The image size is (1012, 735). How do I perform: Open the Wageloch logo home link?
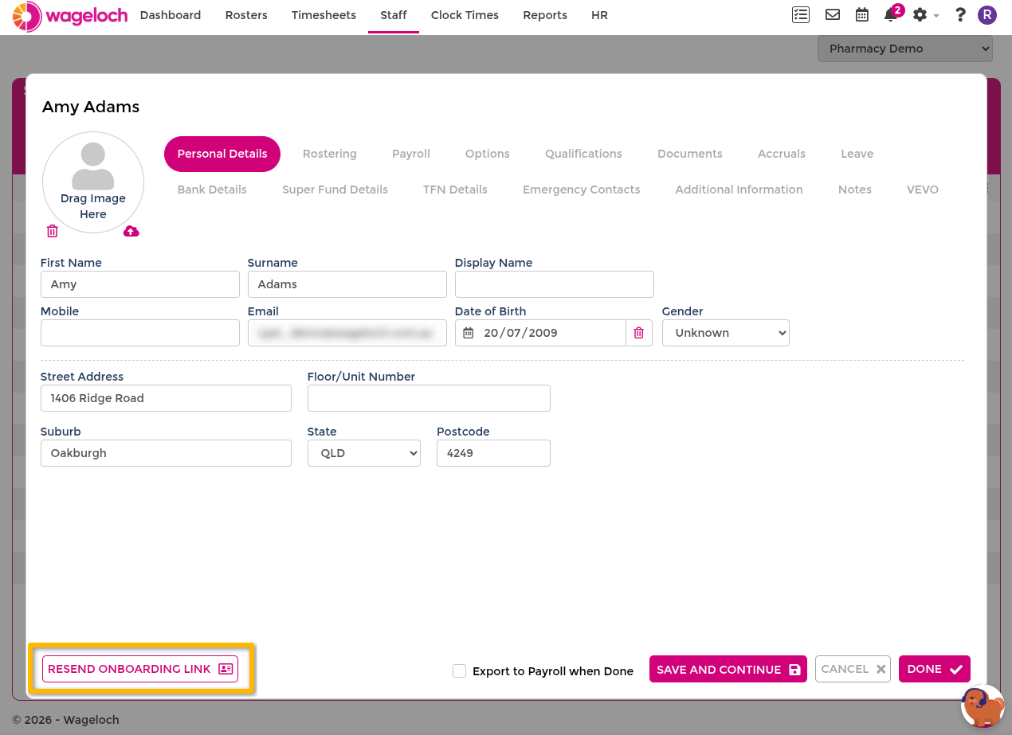coord(70,16)
